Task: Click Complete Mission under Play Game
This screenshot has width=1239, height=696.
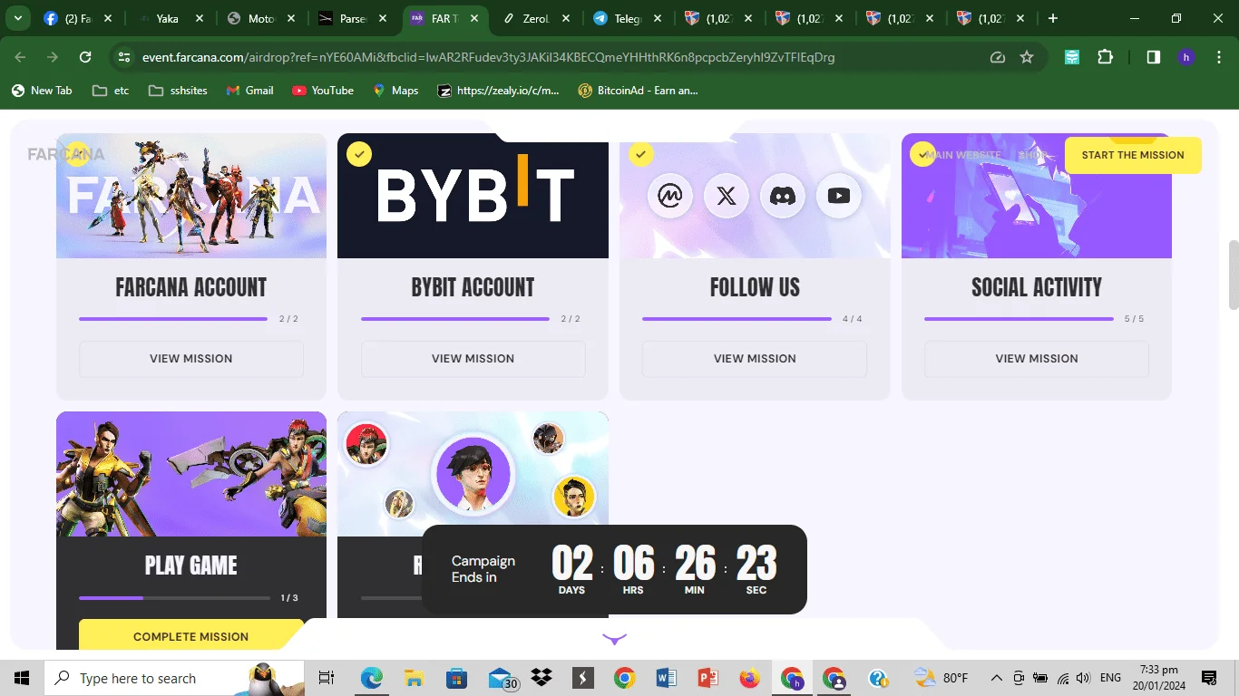Action: pos(191,634)
